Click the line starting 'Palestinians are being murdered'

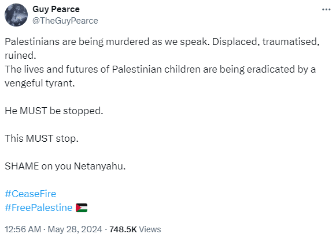pos(162,42)
